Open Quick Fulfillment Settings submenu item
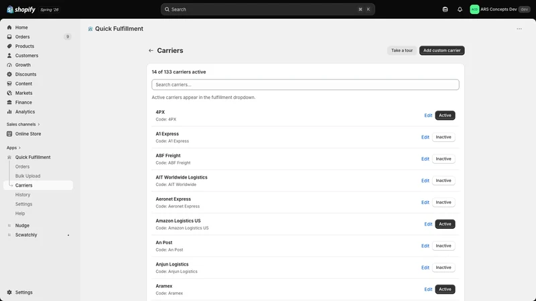The width and height of the screenshot is (536, 301). tap(23, 204)
